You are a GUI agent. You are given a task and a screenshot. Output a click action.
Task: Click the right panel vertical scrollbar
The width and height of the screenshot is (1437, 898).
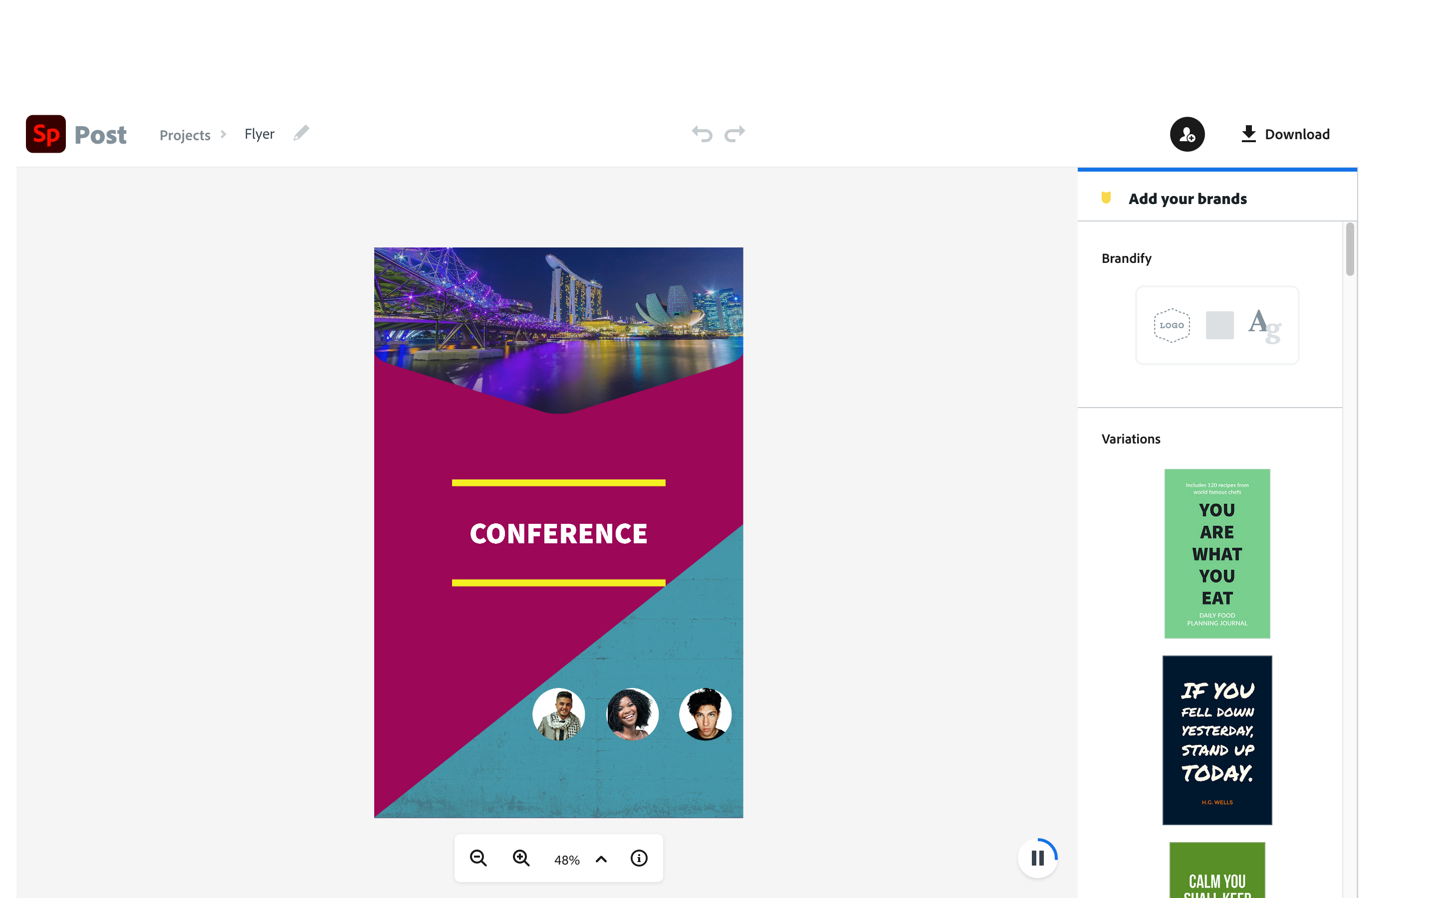point(1350,249)
